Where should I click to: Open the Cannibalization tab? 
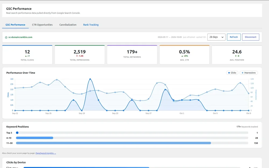68,25
